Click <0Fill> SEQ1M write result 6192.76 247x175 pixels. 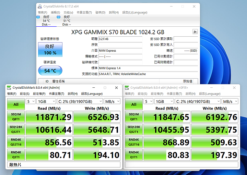215,117
